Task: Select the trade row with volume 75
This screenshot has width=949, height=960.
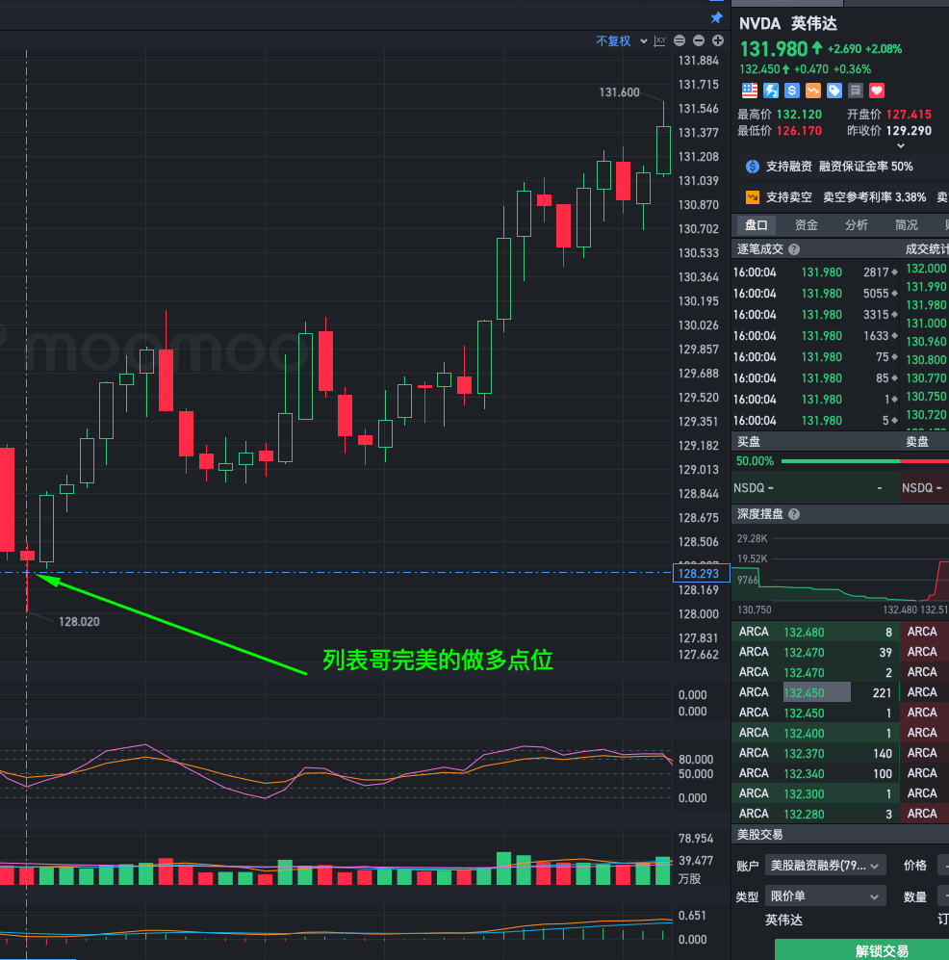Action: tap(815, 357)
